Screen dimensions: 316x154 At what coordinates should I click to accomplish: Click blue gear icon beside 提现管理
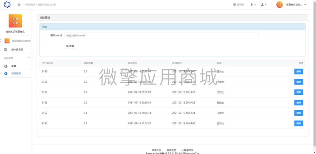pyautogui.click(x=6, y=74)
